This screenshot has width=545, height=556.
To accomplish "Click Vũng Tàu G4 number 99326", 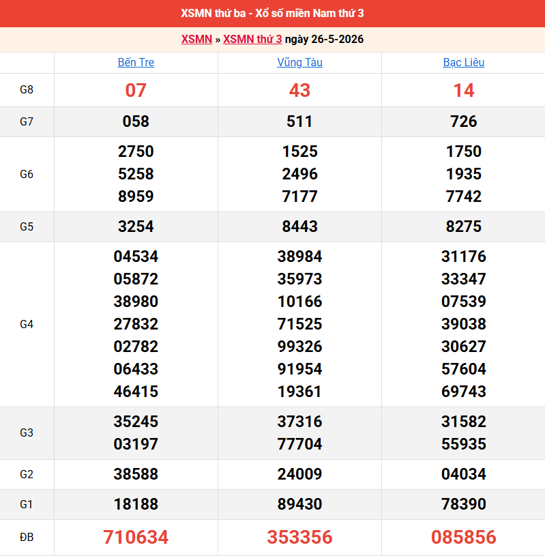I will pos(299,347).
